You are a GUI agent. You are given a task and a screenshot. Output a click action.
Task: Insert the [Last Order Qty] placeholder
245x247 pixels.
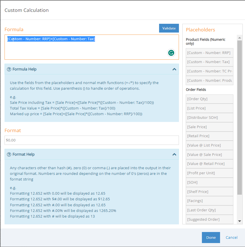point(210,210)
